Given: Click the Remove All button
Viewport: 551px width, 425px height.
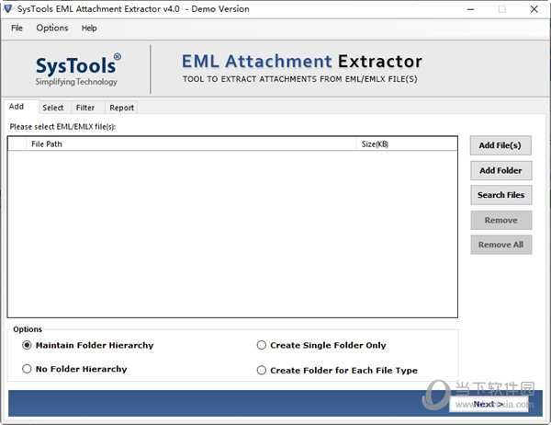Looking at the screenshot, I should click(500, 245).
